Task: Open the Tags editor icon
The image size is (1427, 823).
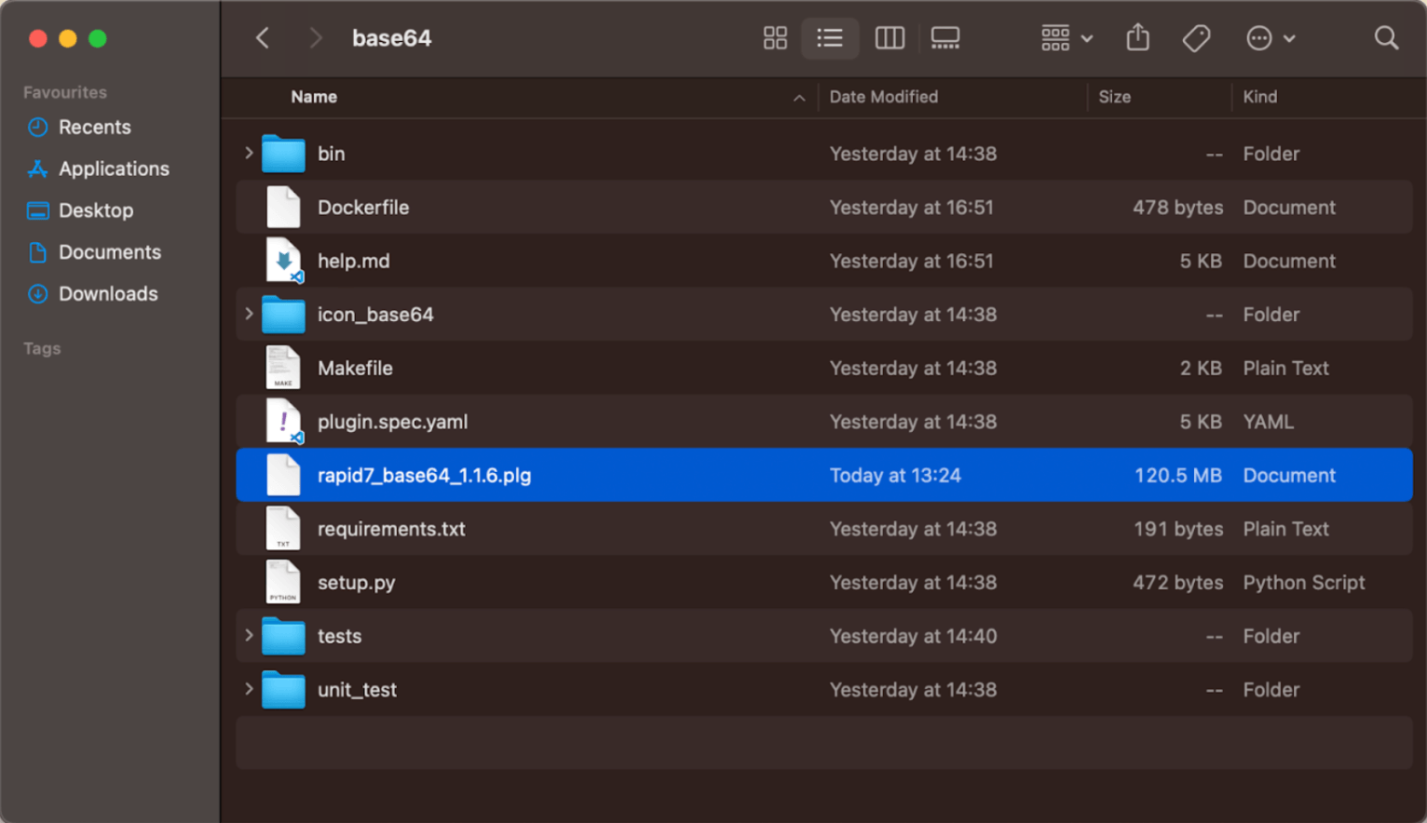Action: pos(1196,38)
